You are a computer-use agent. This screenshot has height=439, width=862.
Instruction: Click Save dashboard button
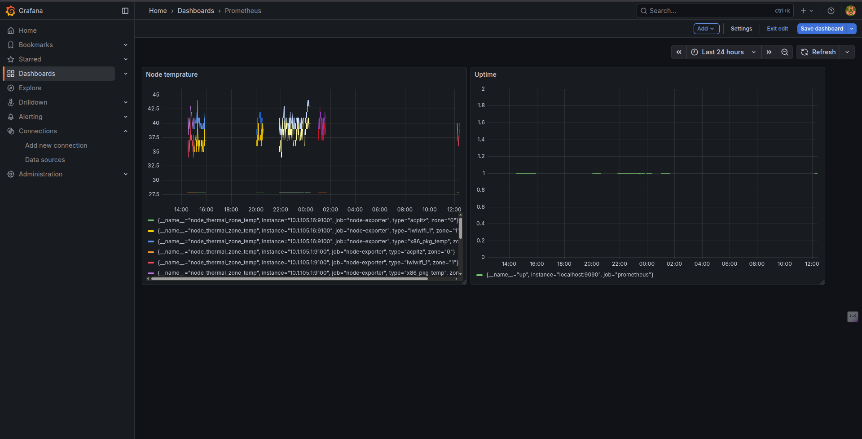tap(822, 29)
